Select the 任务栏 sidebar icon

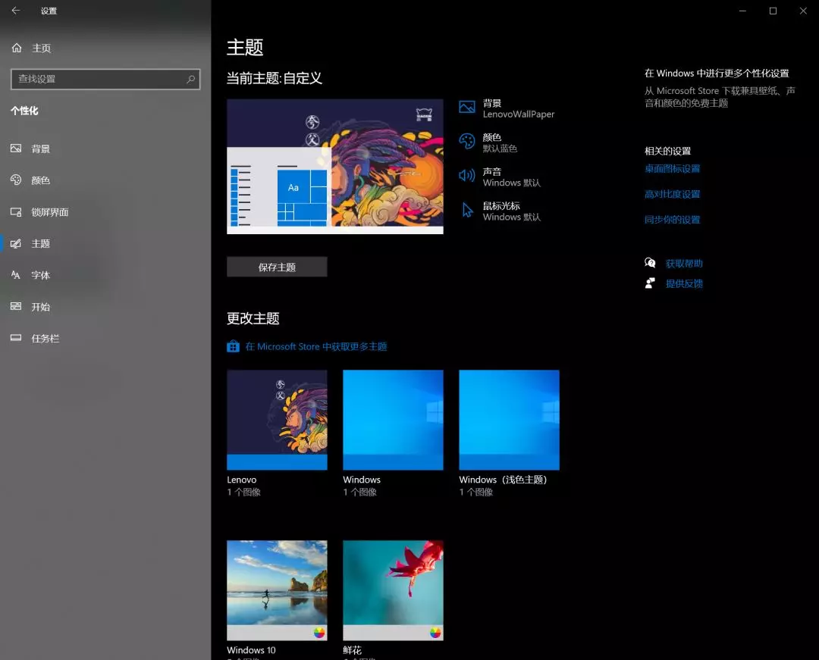[x=16, y=338]
